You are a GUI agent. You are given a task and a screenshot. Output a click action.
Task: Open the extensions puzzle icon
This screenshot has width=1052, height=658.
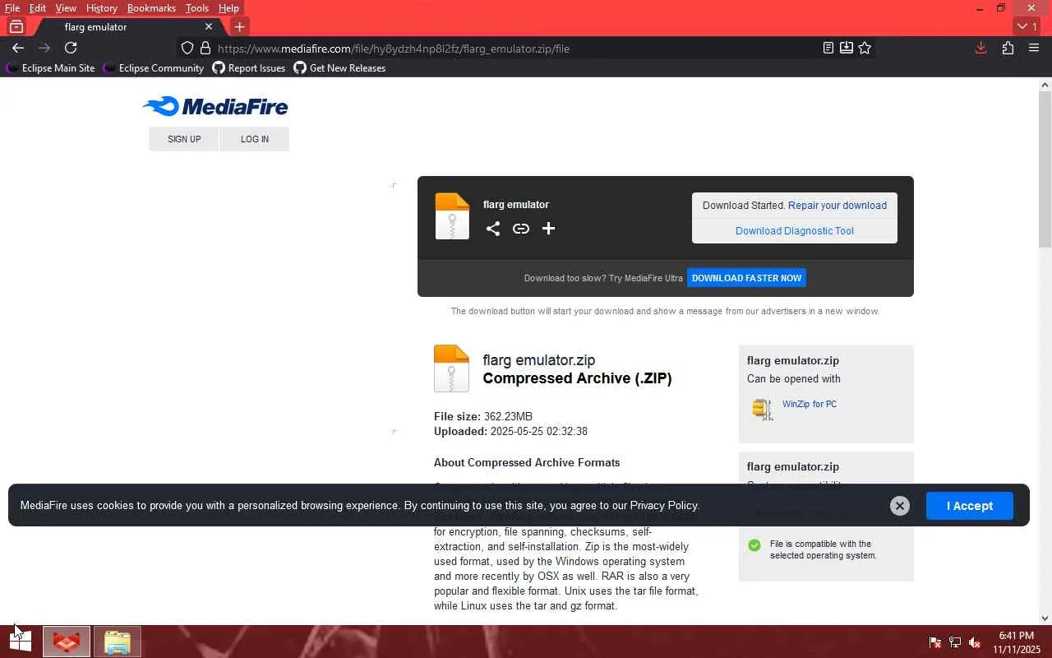pos(1008,49)
